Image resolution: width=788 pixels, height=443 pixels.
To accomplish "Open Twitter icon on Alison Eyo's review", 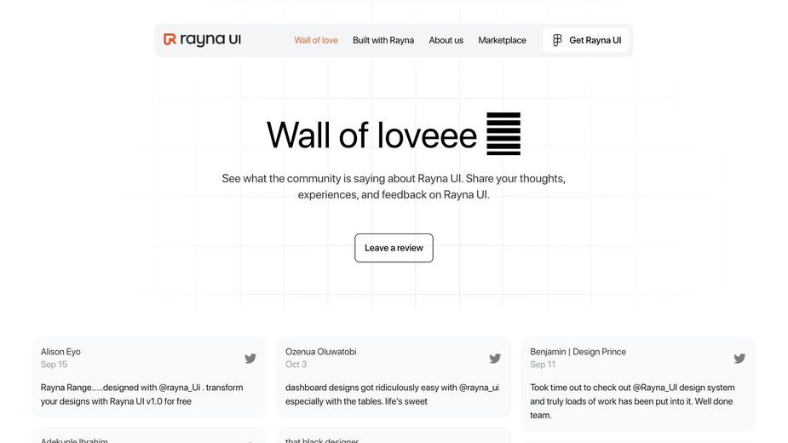I will point(250,359).
